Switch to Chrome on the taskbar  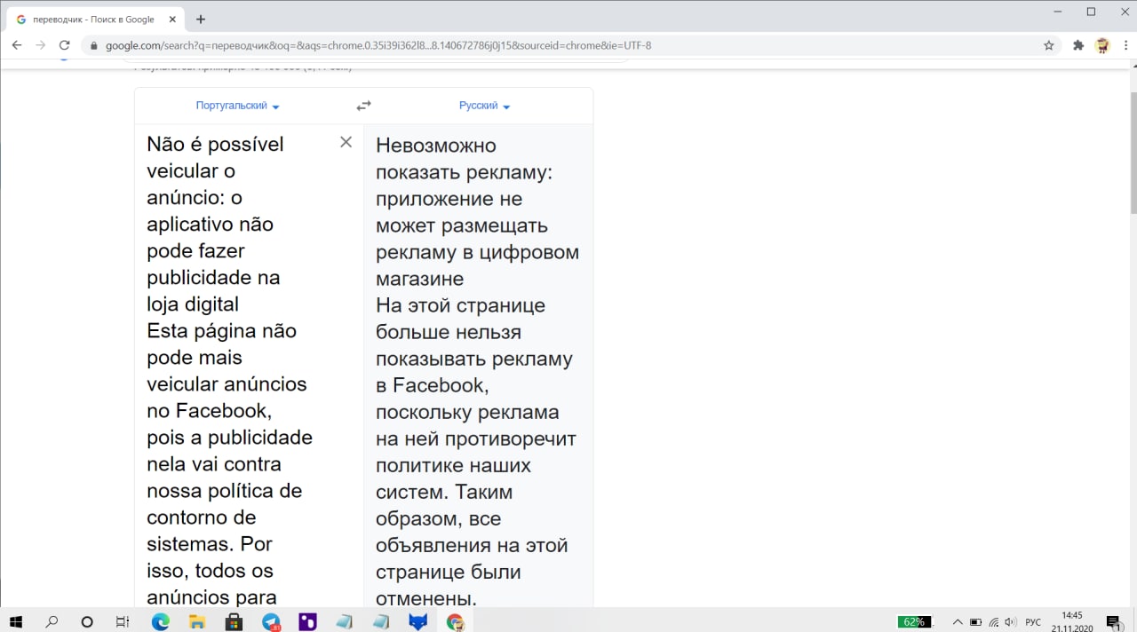(455, 622)
